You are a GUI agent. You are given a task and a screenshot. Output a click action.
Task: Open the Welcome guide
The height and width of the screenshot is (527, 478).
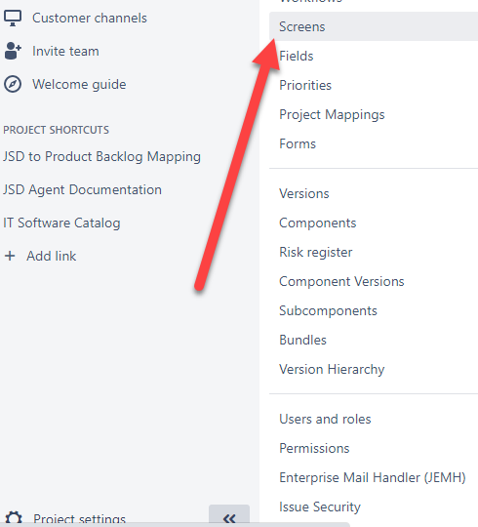(x=79, y=84)
